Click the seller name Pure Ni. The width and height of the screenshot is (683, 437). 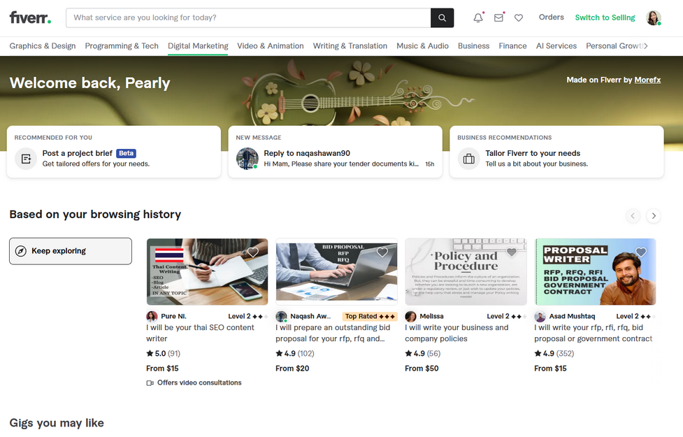pos(173,316)
